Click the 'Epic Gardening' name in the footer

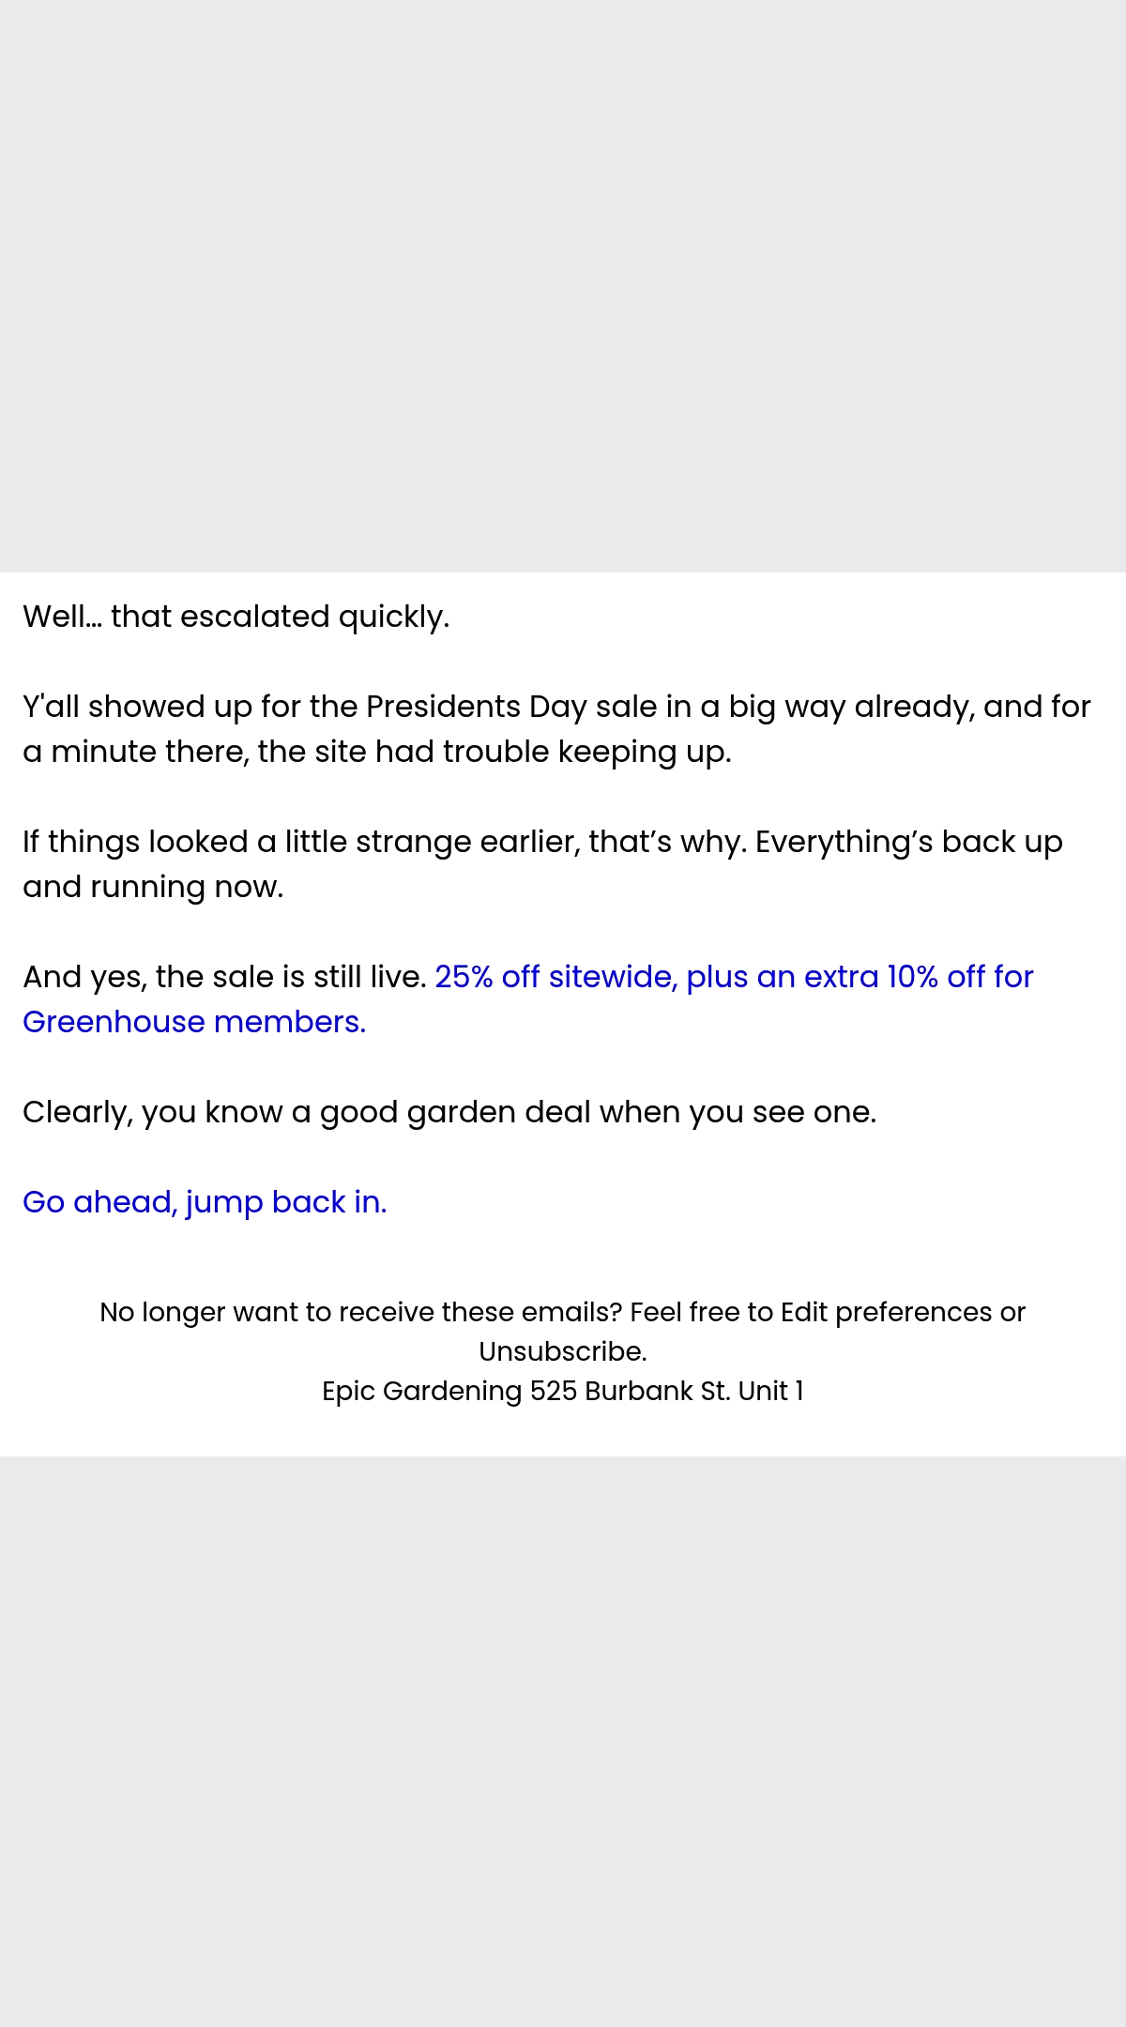tap(422, 1391)
